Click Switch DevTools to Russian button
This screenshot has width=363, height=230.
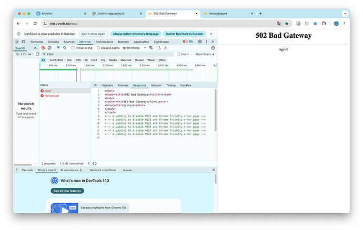coord(184,33)
